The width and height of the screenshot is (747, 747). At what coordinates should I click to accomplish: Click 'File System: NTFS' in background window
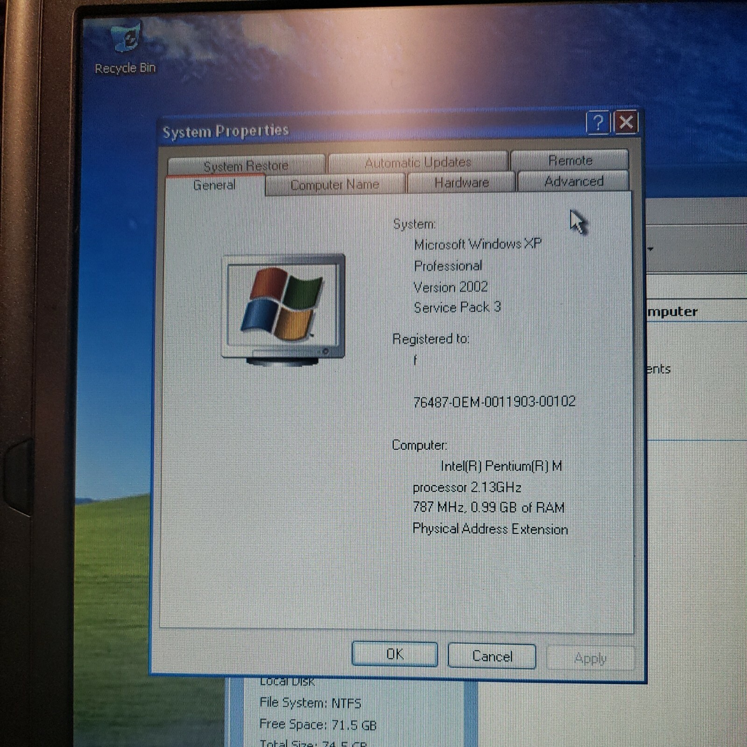click(310, 703)
